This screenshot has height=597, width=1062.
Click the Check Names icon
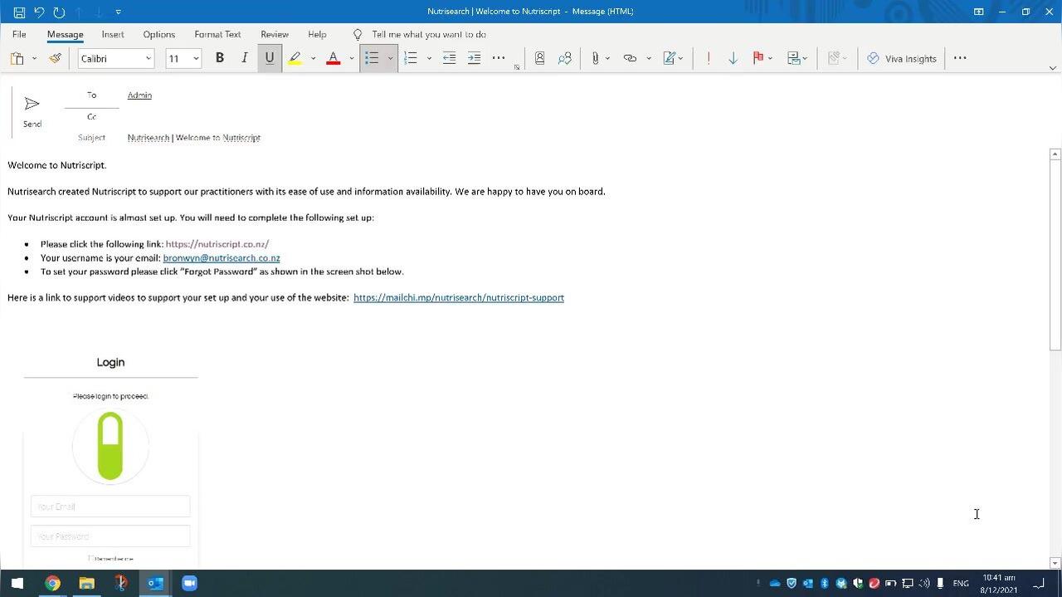coord(565,58)
